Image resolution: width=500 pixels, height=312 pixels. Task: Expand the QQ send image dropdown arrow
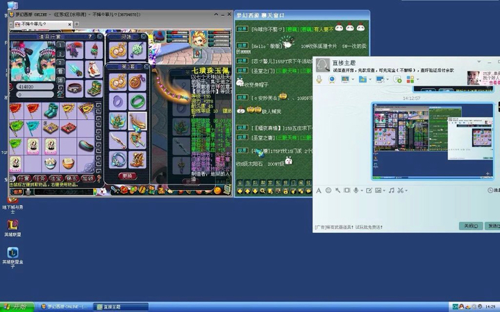384,191
